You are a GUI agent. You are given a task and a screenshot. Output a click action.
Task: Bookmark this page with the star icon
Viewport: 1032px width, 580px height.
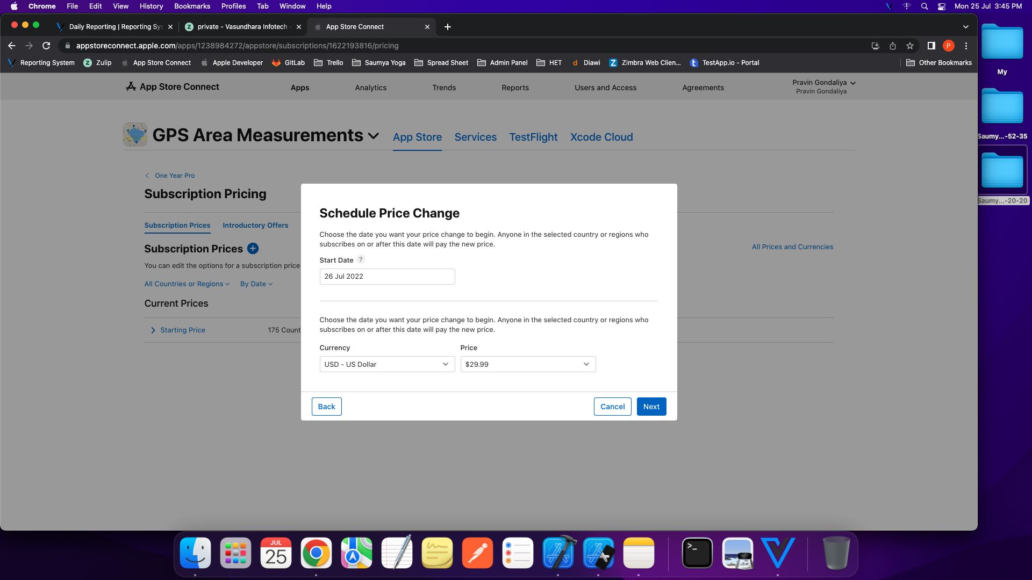[909, 46]
